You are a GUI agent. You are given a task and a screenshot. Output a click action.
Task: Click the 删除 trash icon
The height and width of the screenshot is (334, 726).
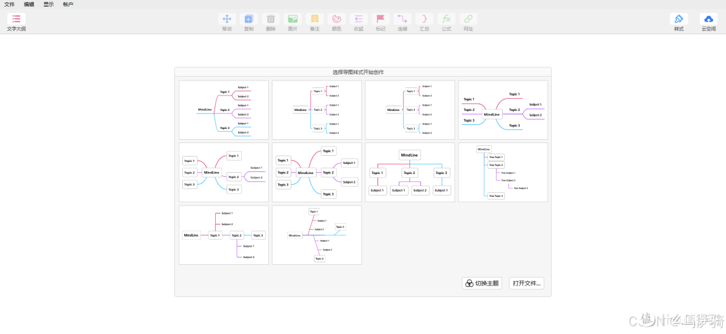[271, 19]
